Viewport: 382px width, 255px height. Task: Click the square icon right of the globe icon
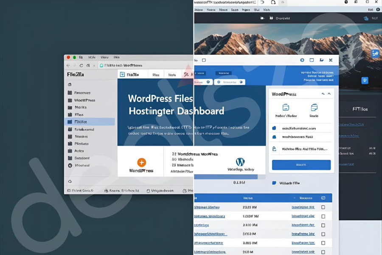tap(312, 60)
